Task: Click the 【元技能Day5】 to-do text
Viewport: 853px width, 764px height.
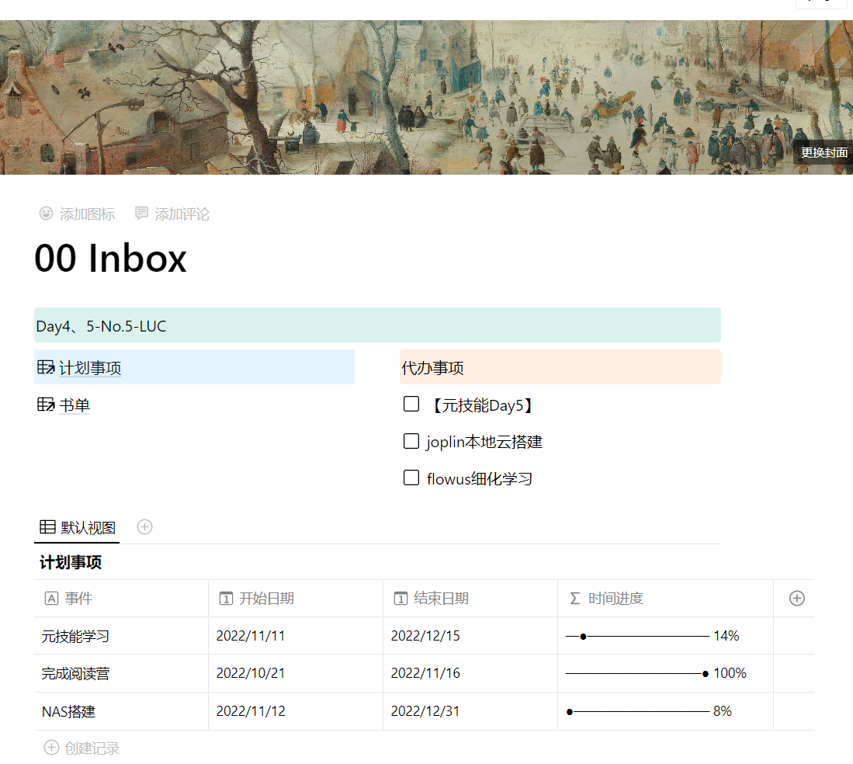Action: pyautogui.click(x=482, y=405)
